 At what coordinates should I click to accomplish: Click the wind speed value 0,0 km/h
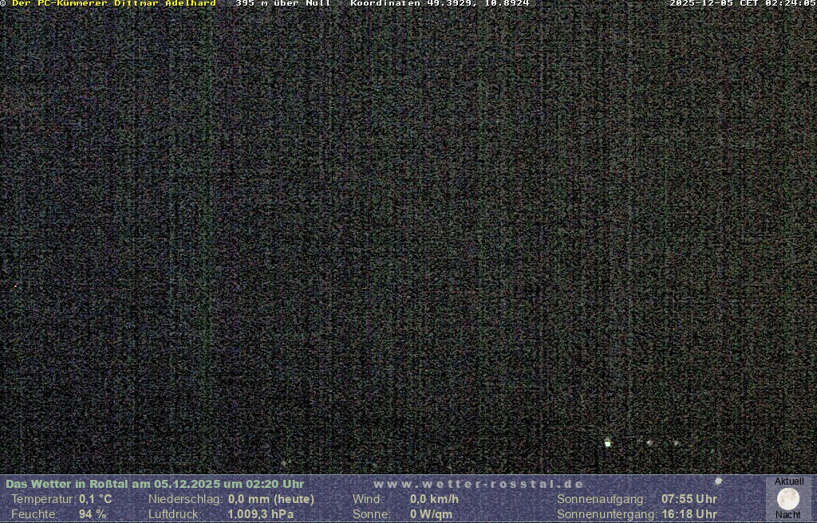434,499
